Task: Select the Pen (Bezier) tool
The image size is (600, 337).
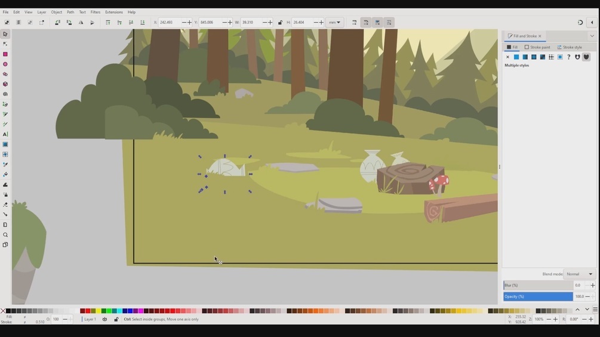Action: point(5,104)
